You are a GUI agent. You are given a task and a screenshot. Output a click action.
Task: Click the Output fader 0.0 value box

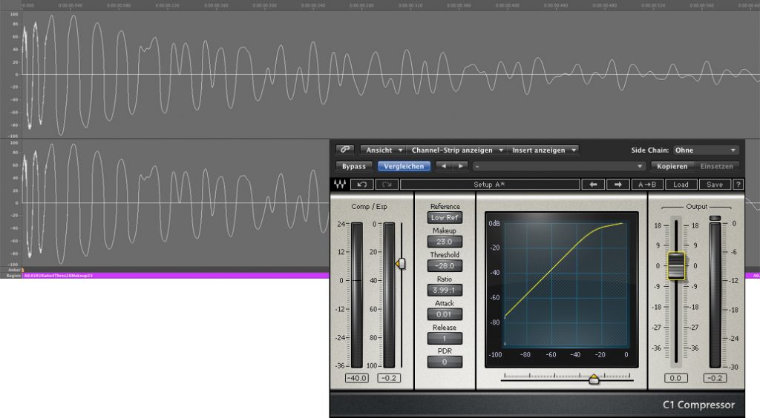point(675,378)
